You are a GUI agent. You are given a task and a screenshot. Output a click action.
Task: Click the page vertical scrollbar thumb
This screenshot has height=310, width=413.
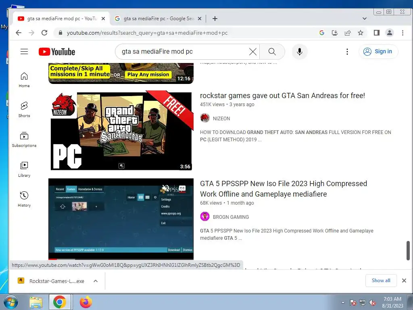pos(408,250)
